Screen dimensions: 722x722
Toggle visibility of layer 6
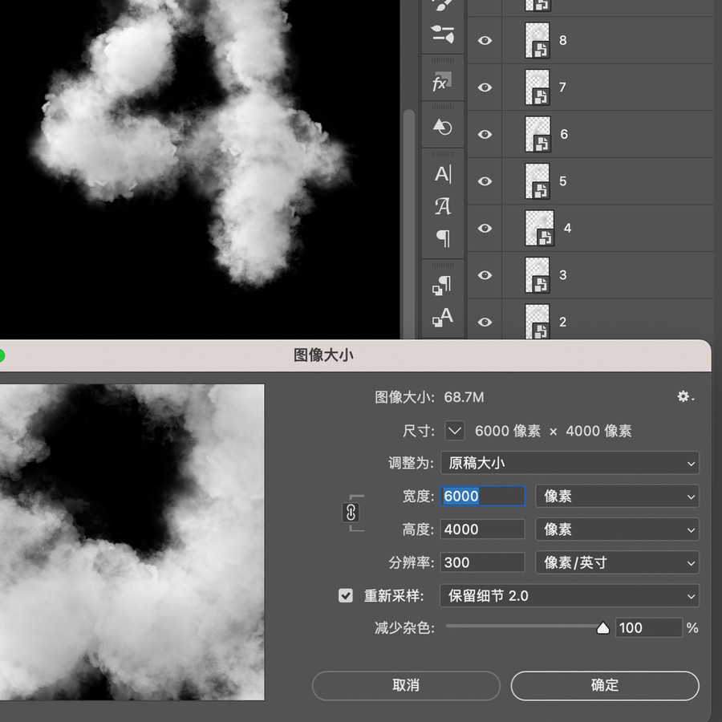pyautogui.click(x=485, y=135)
